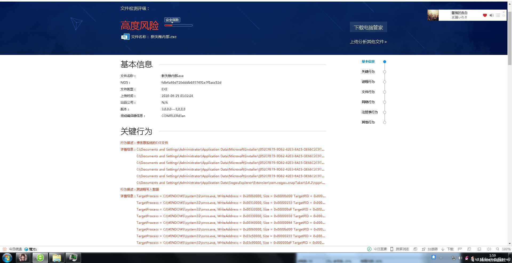Click the SogouExplorer Extension path line

coord(231,183)
